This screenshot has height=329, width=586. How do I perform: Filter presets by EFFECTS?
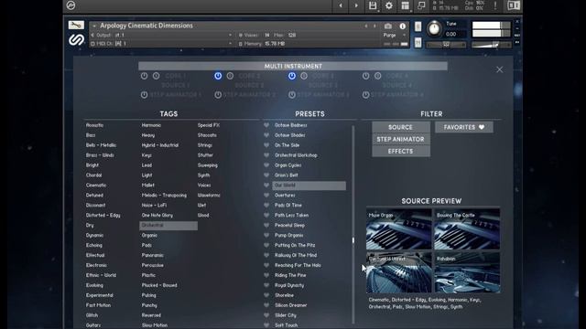click(x=401, y=151)
